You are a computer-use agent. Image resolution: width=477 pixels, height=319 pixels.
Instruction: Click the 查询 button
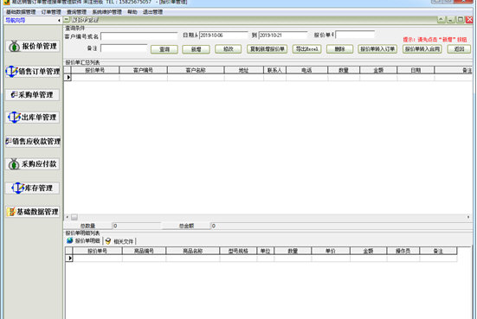[164, 49]
